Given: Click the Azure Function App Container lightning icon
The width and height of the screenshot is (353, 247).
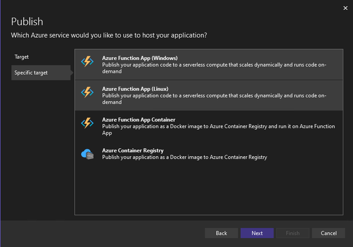Looking at the screenshot, I should tap(87, 123).
